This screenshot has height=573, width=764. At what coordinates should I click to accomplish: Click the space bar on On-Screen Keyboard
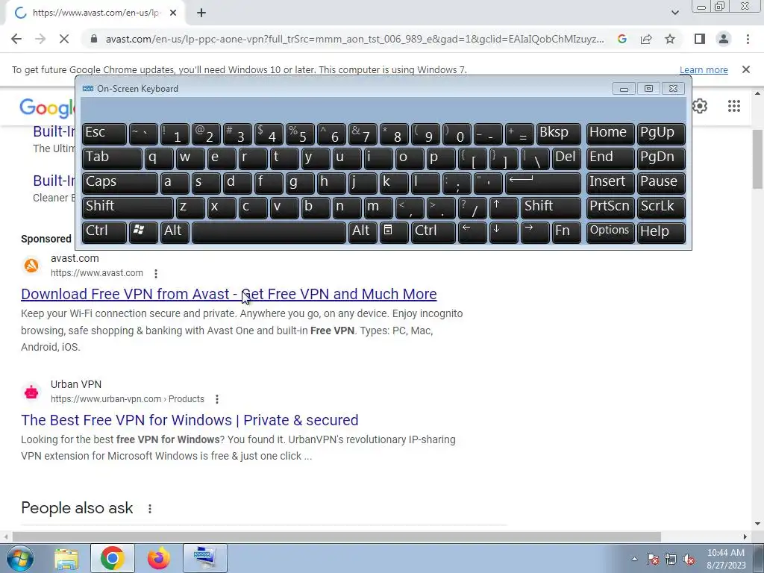(269, 232)
